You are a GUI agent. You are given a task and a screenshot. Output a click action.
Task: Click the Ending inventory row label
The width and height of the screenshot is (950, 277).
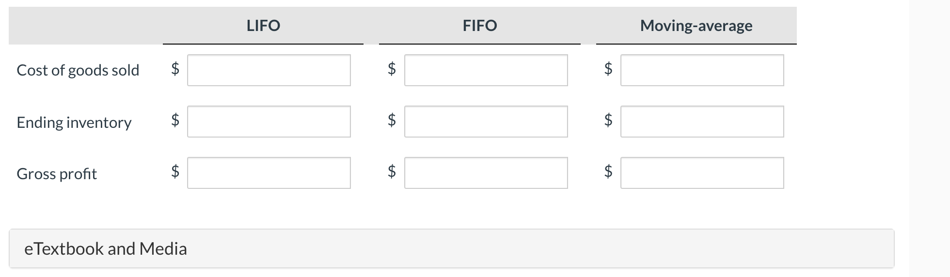(74, 123)
